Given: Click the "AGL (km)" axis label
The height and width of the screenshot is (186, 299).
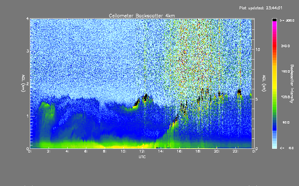Looking at the screenshot, I should coord(23,83).
